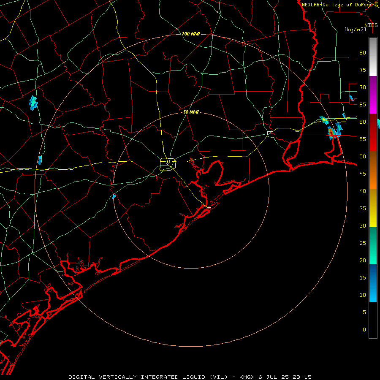The width and height of the screenshot is (380, 380).
Task: Click the 35 value on the scale
Action: click(x=363, y=209)
